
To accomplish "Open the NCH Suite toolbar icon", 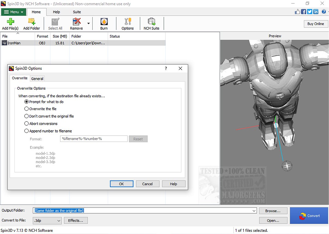I will tap(151, 22).
